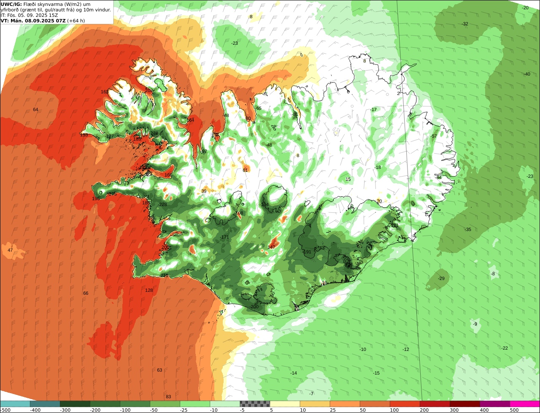The height and width of the screenshot is (413, 540).
Task: Click the '-29' map value
Action: pyautogui.click(x=441, y=279)
